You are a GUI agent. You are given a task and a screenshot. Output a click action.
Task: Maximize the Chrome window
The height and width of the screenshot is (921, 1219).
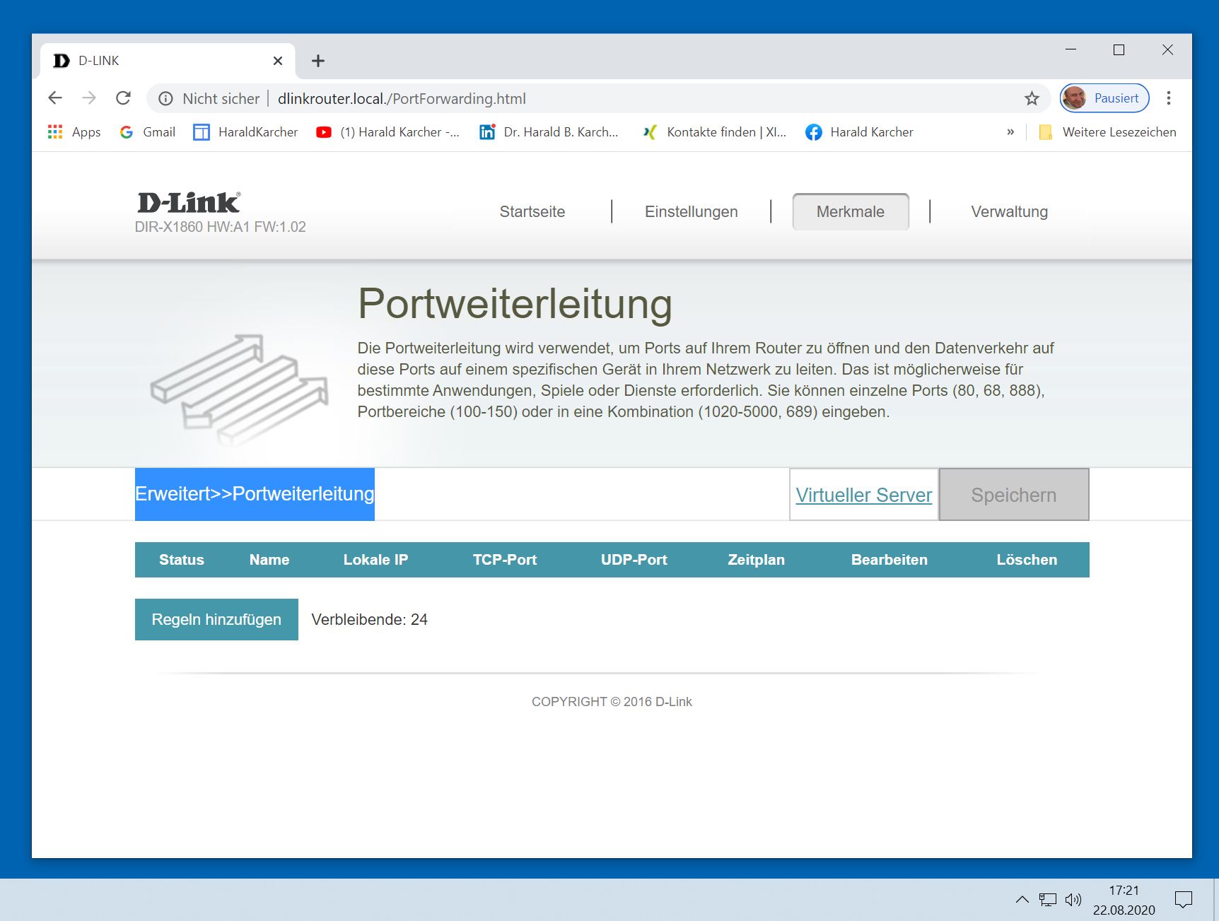pyautogui.click(x=1119, y=49)
